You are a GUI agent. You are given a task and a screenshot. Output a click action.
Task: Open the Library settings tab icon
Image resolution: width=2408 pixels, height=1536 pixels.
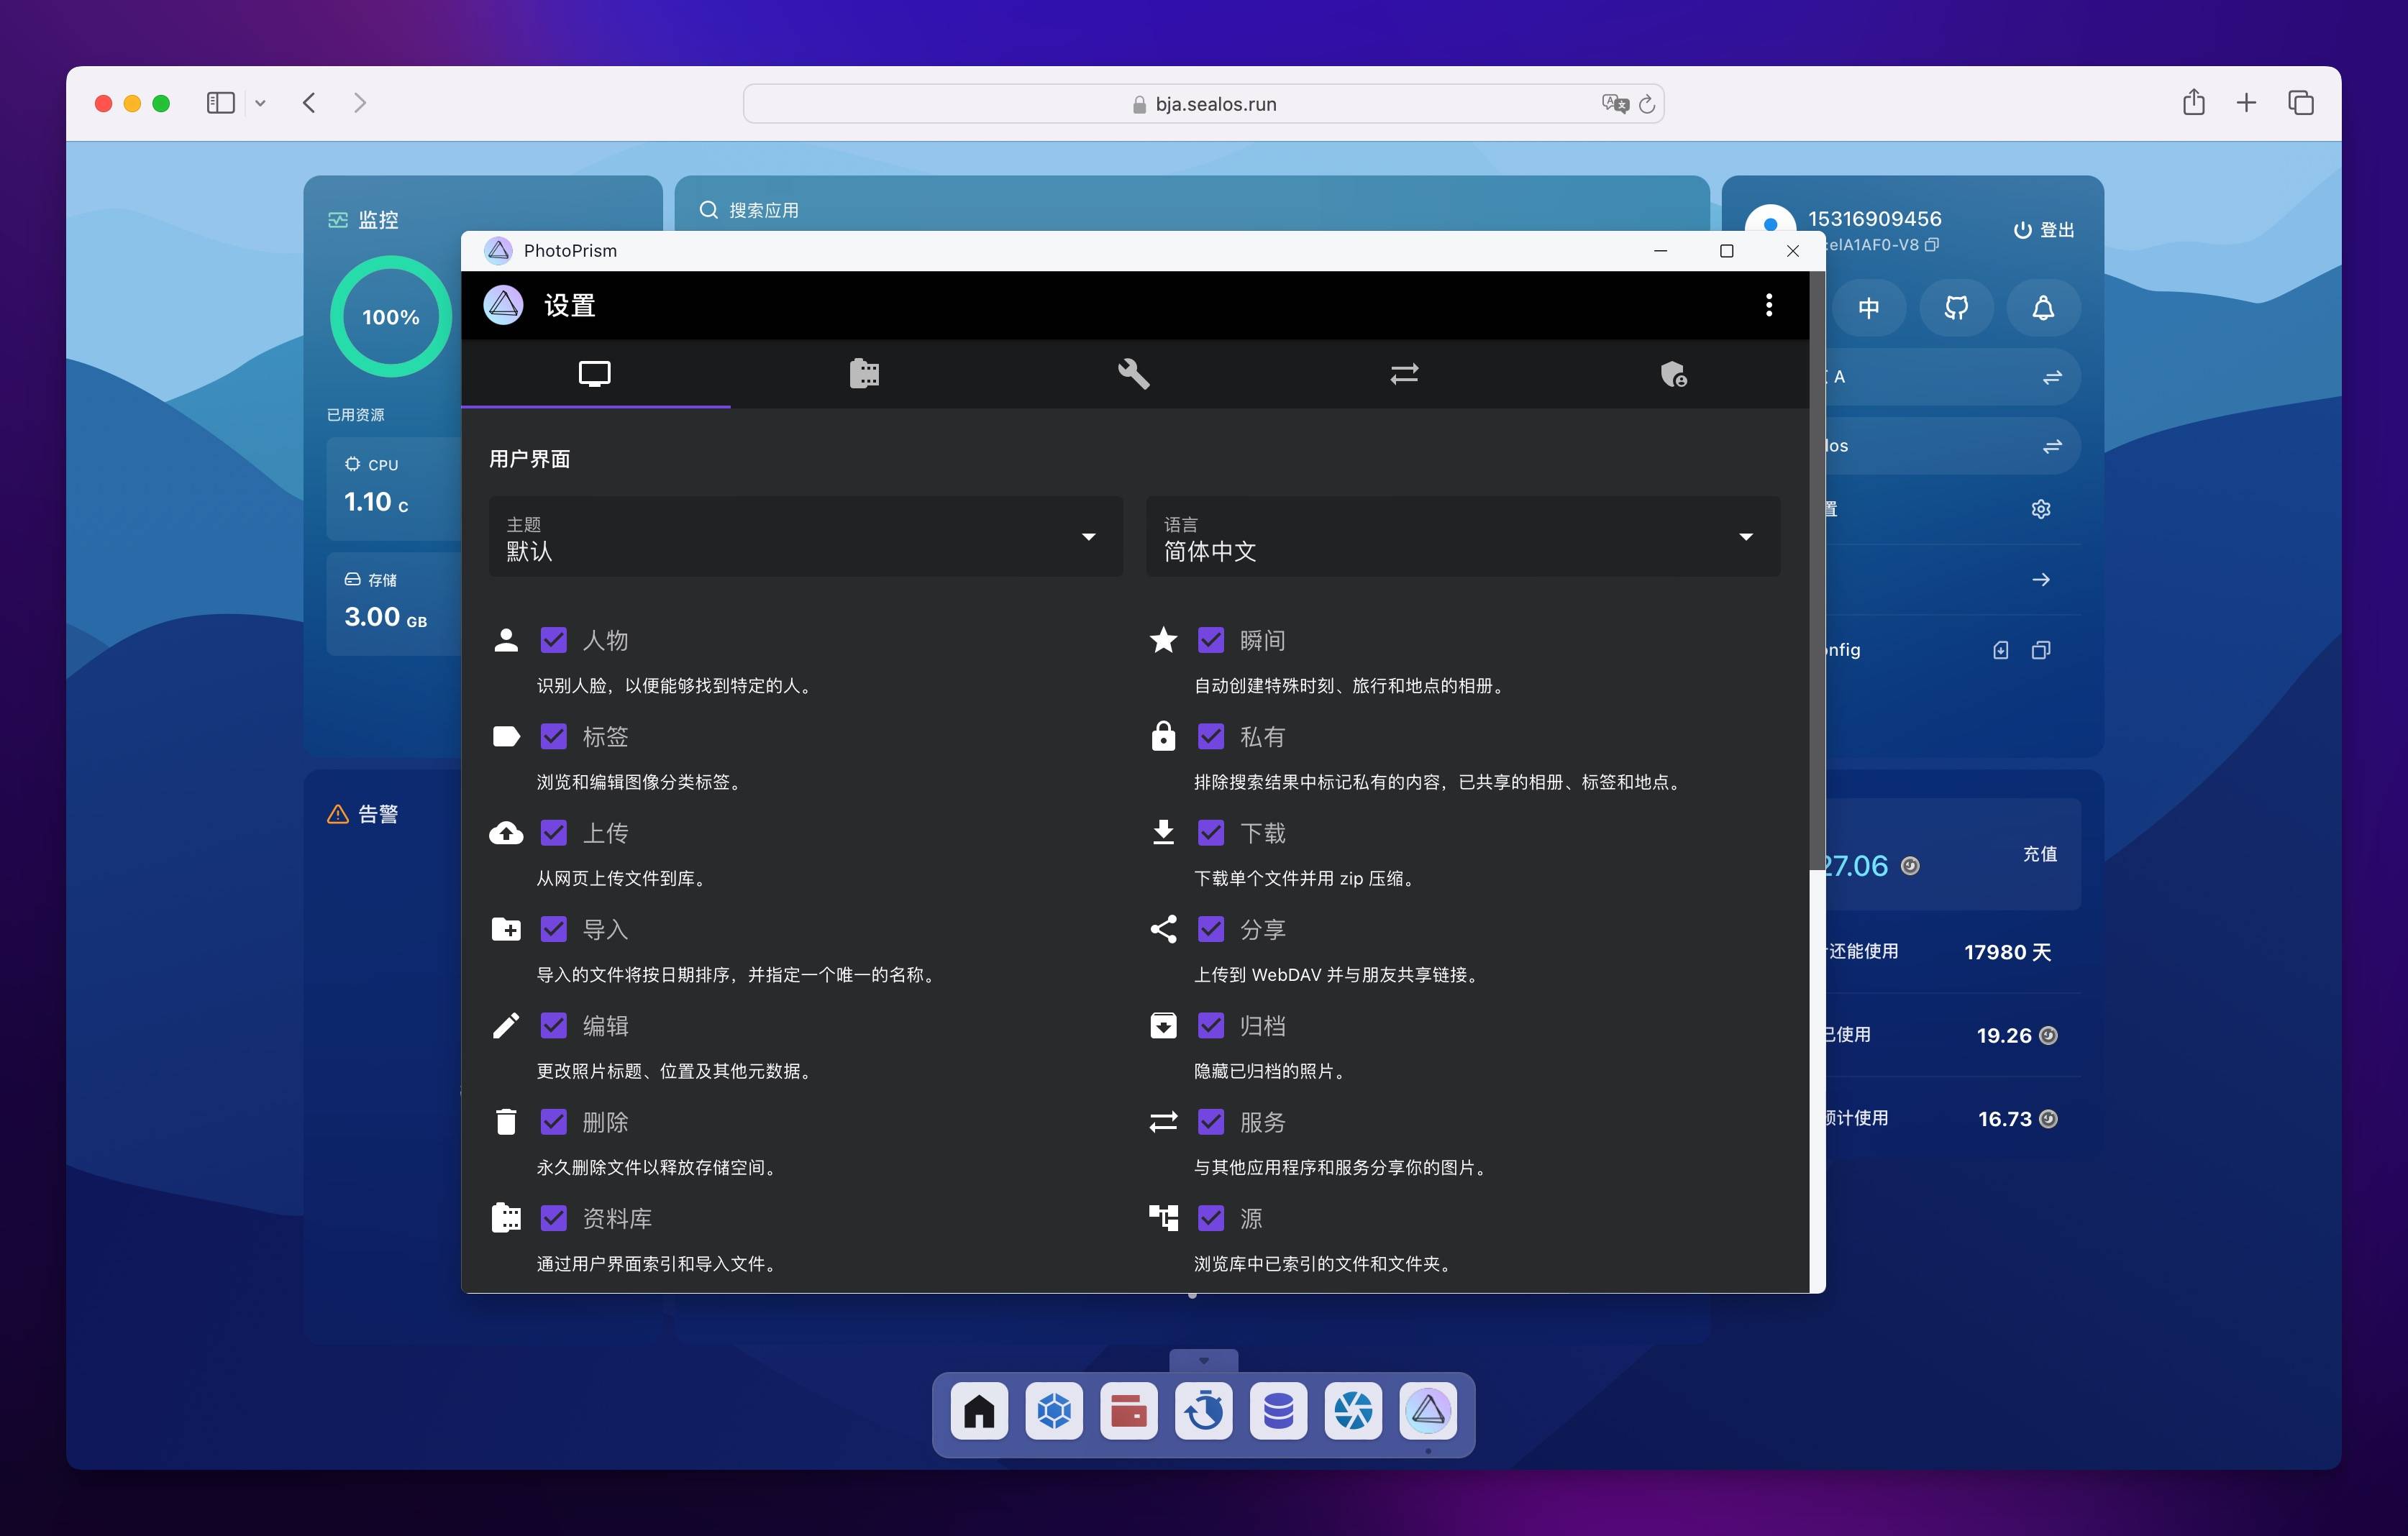coord(864,373)
